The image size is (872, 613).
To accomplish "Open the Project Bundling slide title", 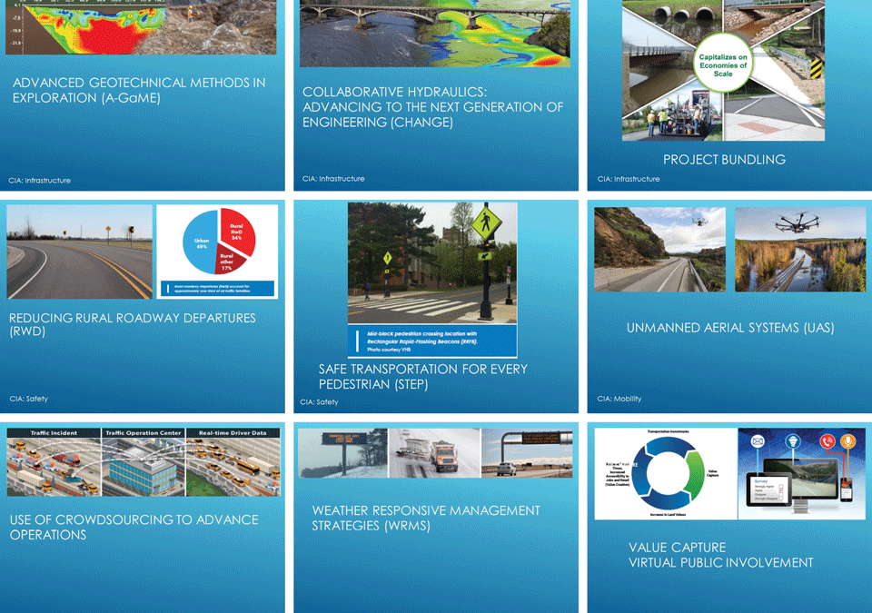I will coord(724,160).
